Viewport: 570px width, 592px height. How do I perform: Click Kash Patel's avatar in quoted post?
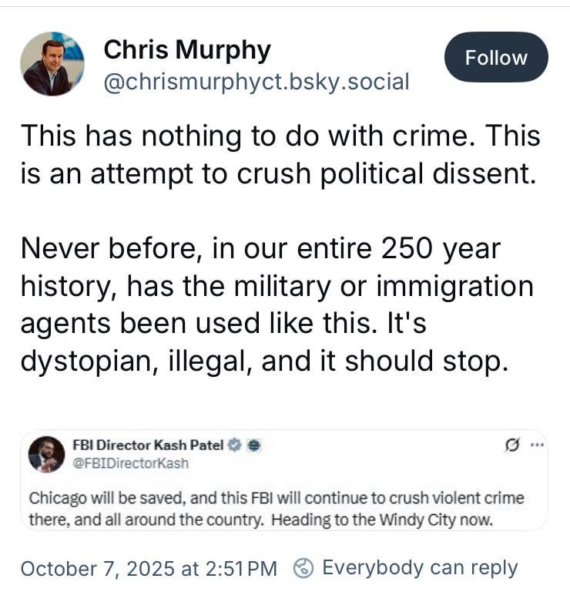[x=46, y=454]
